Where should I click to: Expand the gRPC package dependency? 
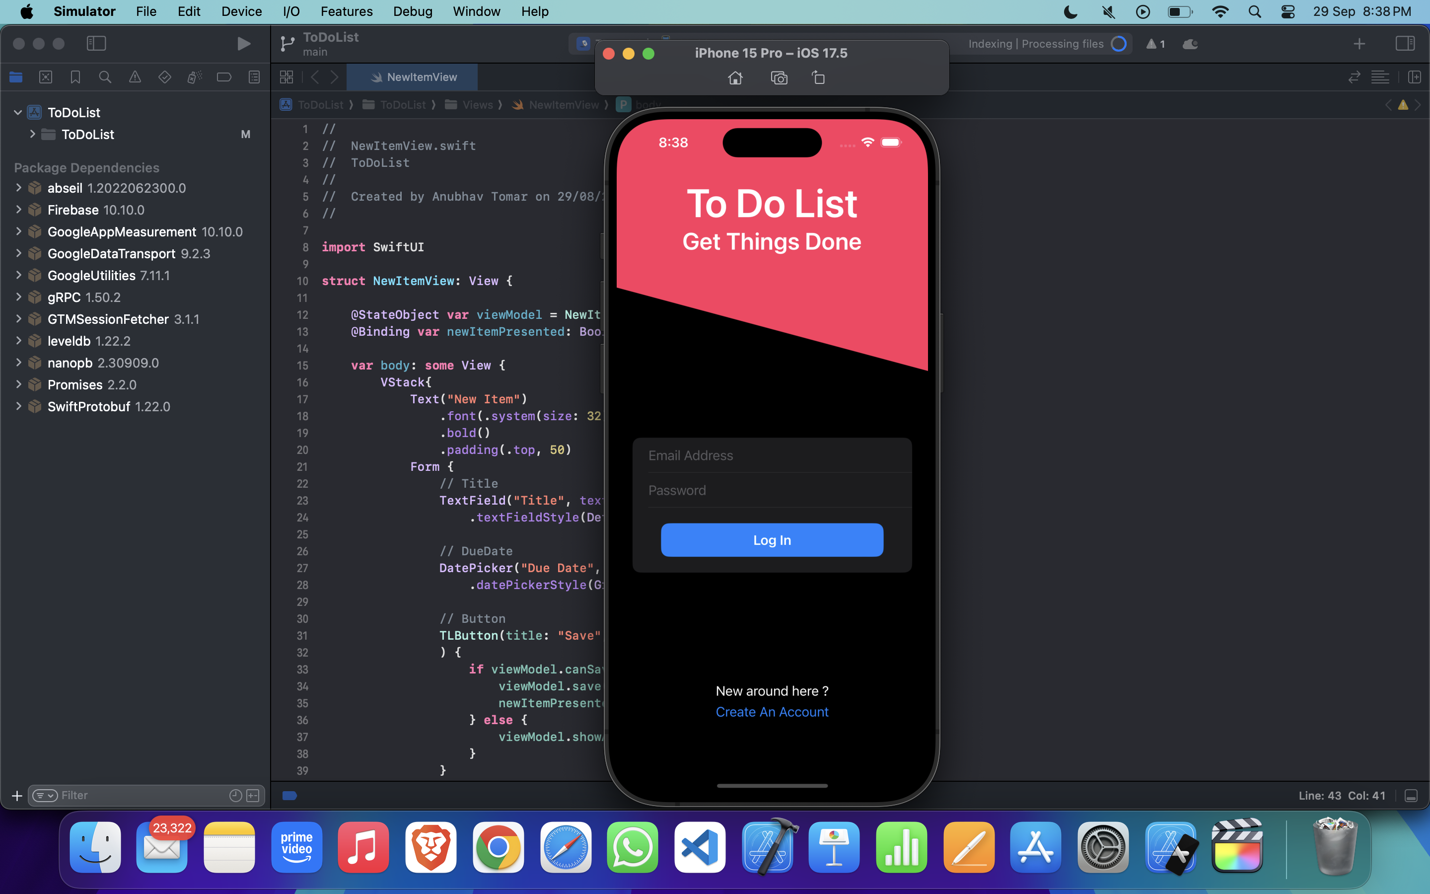pos(18,298)
